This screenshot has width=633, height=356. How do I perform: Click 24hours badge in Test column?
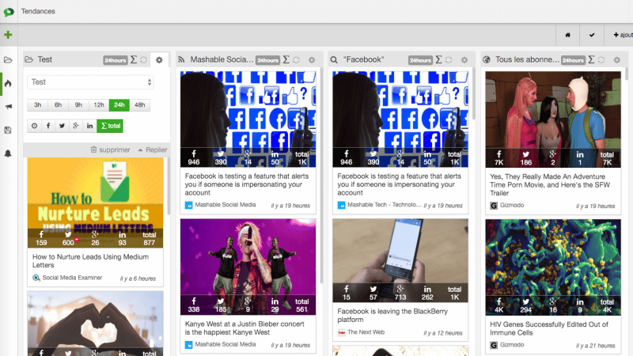tap(115, 60)
